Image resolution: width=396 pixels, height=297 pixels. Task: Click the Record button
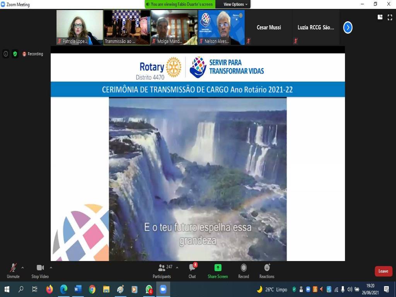(244, 270)
